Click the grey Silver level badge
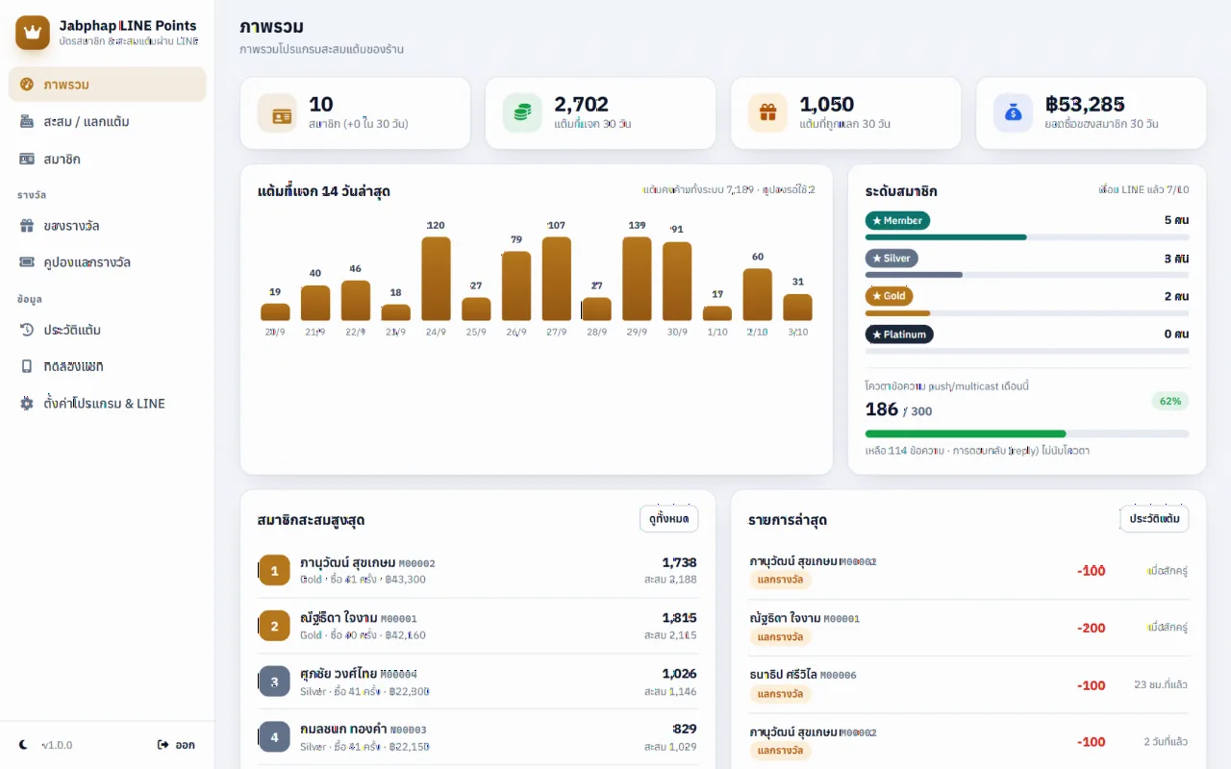 click(x=892, y=259)
